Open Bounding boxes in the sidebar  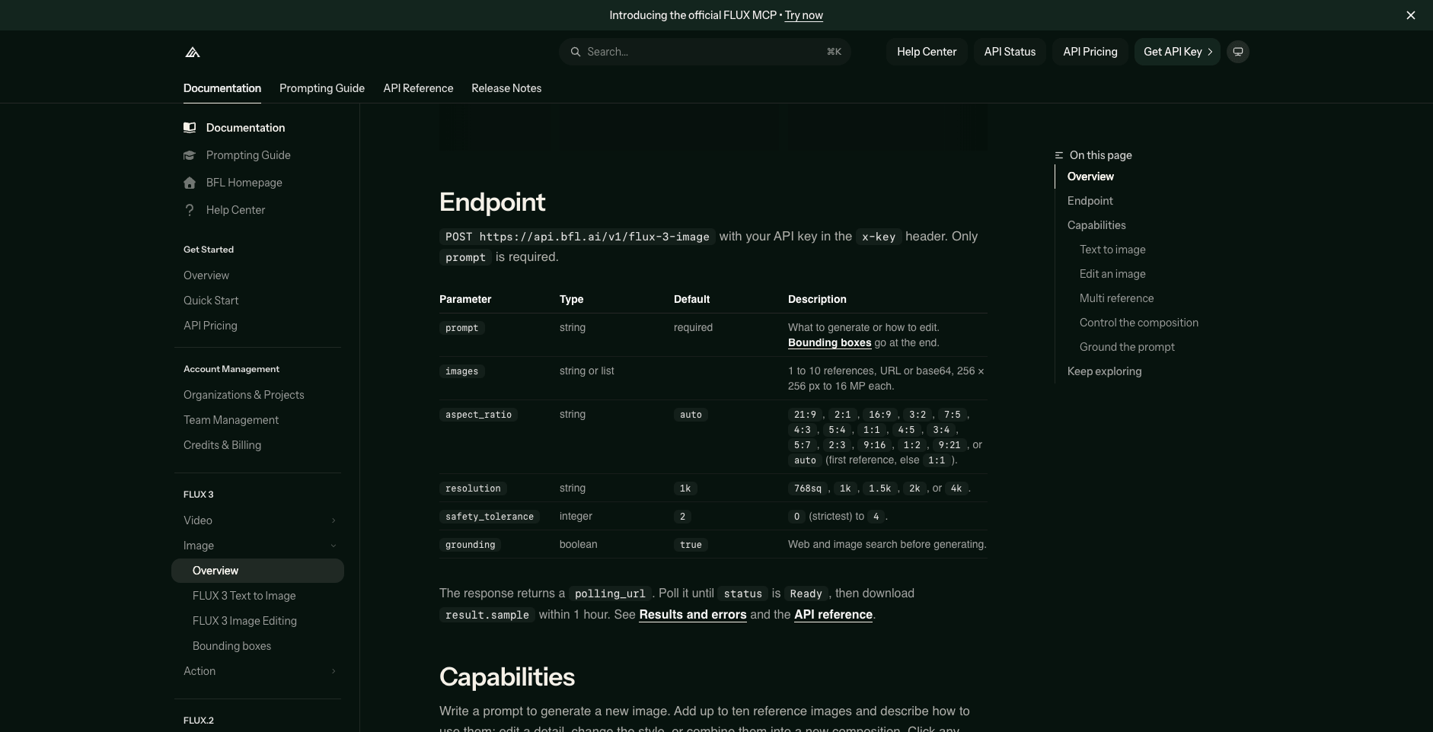(x=231, y=646)
